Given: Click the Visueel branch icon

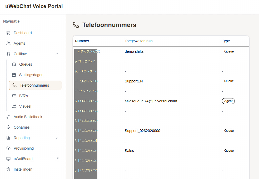Looking at the screenshot, I should tap(14, 106).
